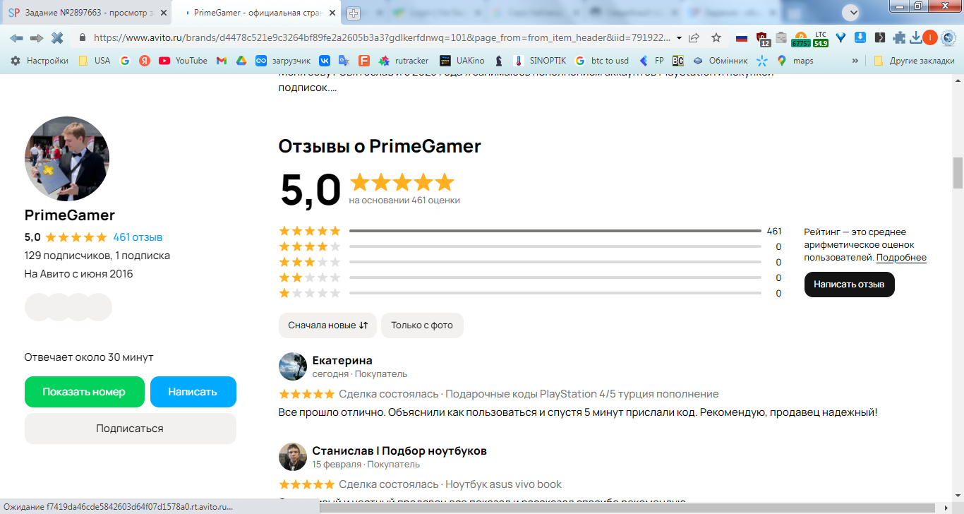Open the rutracker bookmark
Image resolution: width=964 pixels, height=514 pixels.
[404, 61]
